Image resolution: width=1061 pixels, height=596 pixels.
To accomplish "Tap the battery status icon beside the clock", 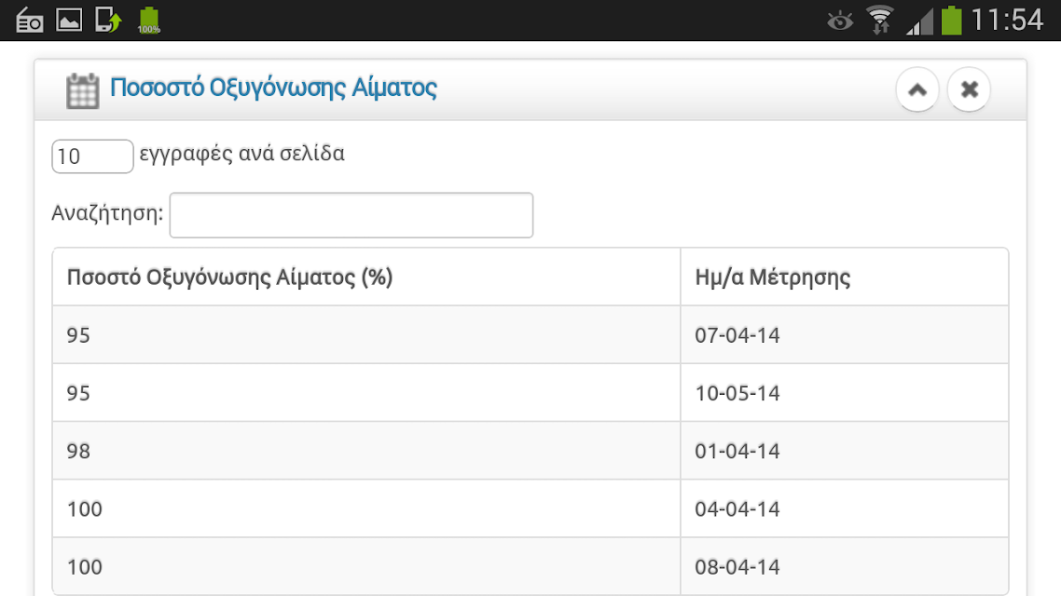I will tap(951, 20).
